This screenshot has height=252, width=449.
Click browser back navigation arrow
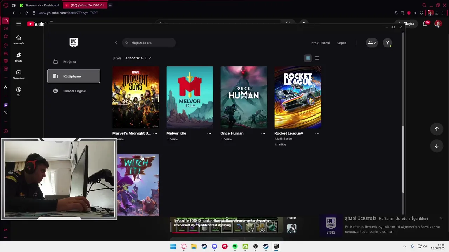pos(14,13)
